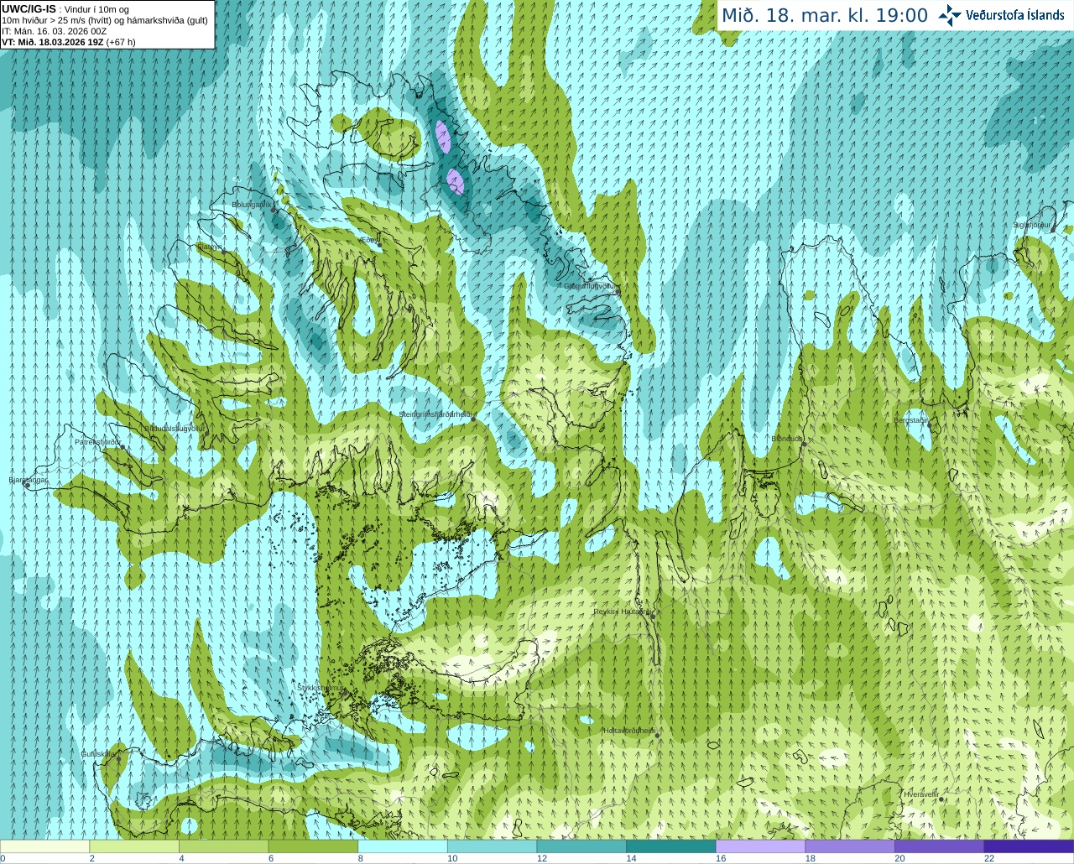Click the Gjögurflugvöllur station label

click(590, 286)
